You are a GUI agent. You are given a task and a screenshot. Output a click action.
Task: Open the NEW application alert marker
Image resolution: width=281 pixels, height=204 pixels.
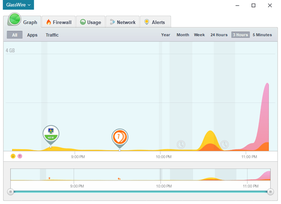pos(51,134)
